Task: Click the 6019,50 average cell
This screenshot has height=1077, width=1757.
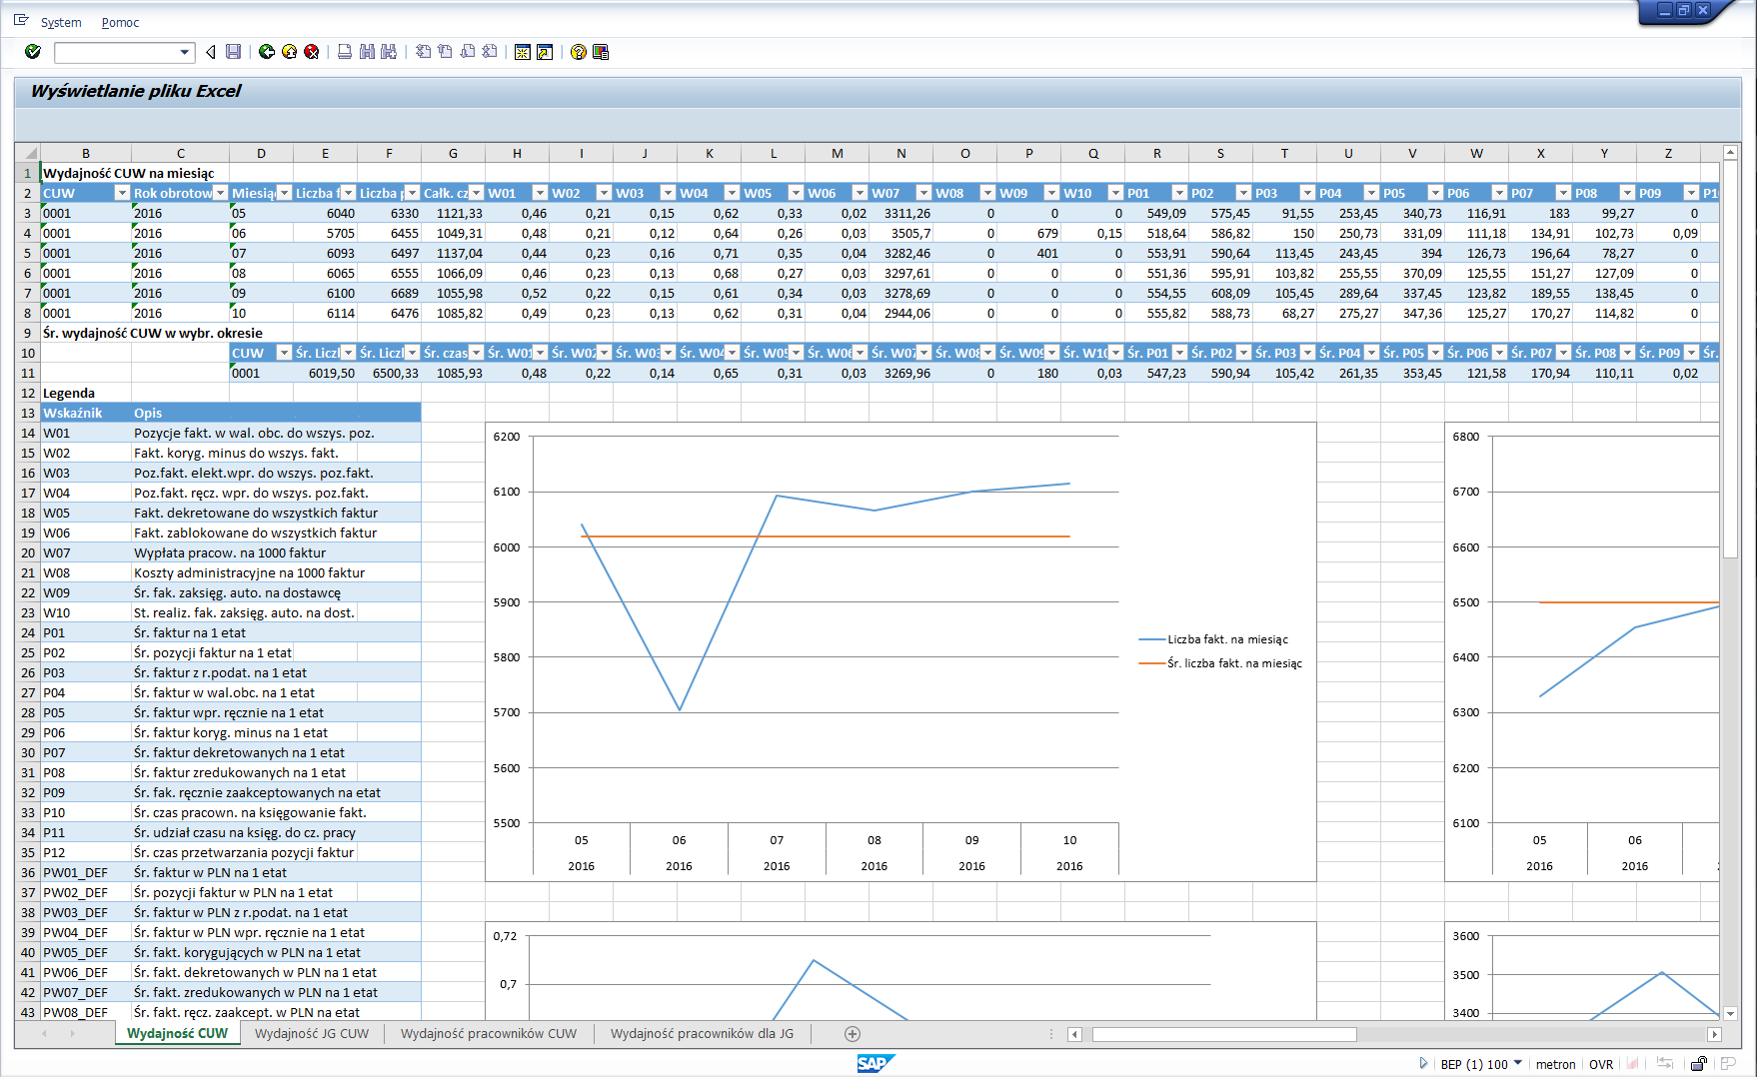Action: click(325, 373)
